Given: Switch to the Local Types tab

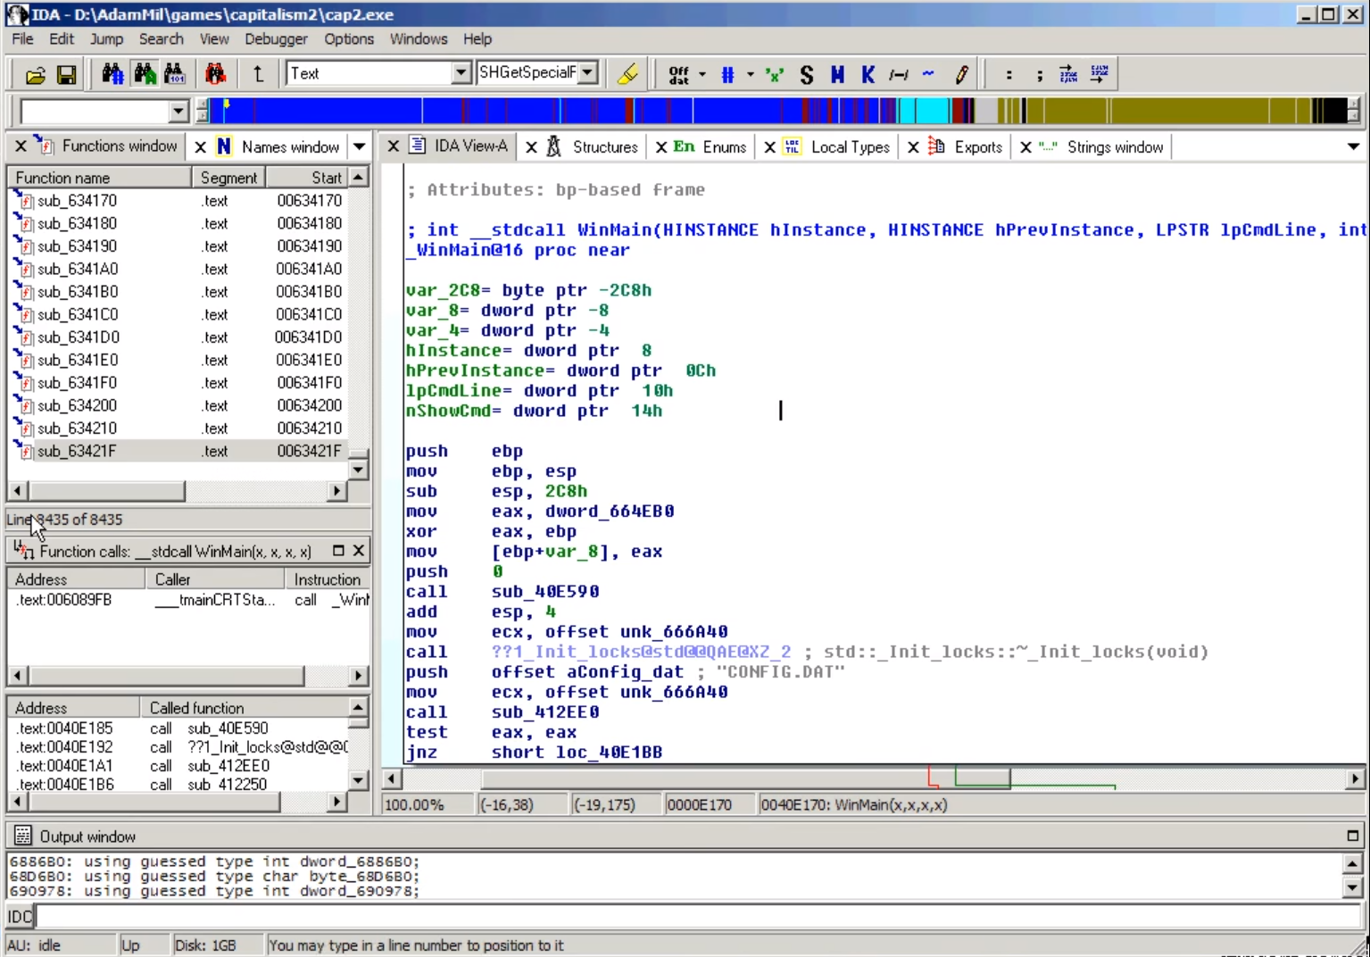Looking at the screenshot, I should click(x=838, y=146).
